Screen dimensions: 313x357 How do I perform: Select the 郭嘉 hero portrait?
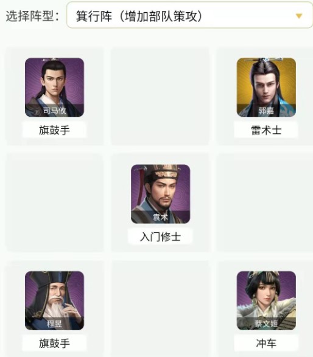click(266, 88)
